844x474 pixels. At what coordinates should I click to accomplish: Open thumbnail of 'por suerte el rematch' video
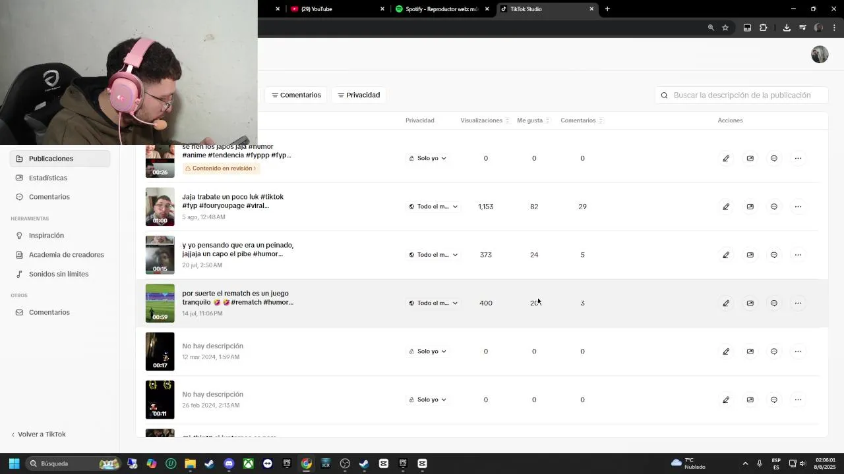pyautogui.click(x=160, y=303)
